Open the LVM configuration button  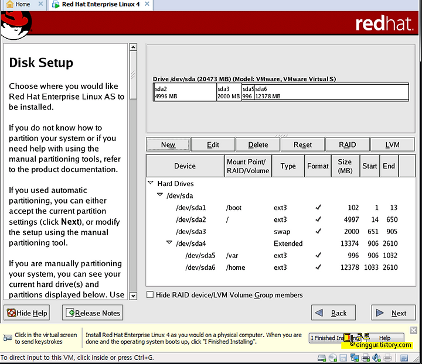click(392, 145)
